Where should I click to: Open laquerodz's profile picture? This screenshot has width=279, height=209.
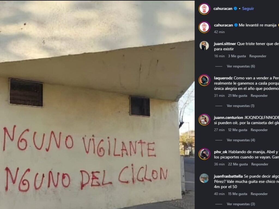(204, 80)
